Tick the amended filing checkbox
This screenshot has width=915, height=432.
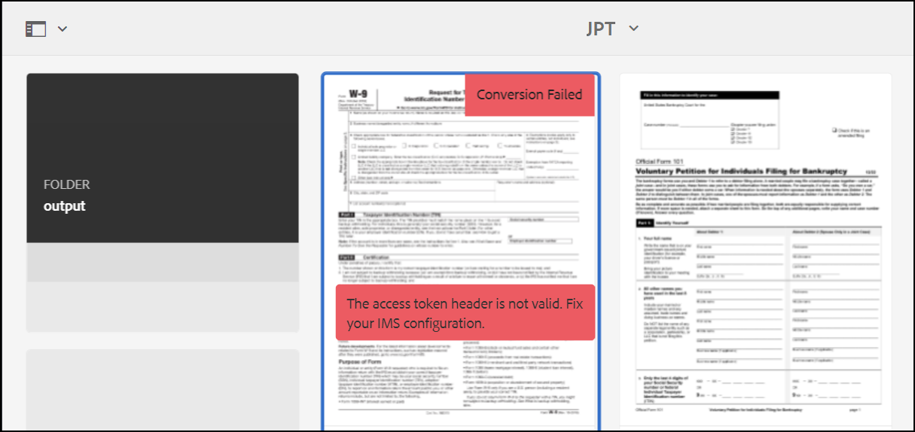click(834, 130)
